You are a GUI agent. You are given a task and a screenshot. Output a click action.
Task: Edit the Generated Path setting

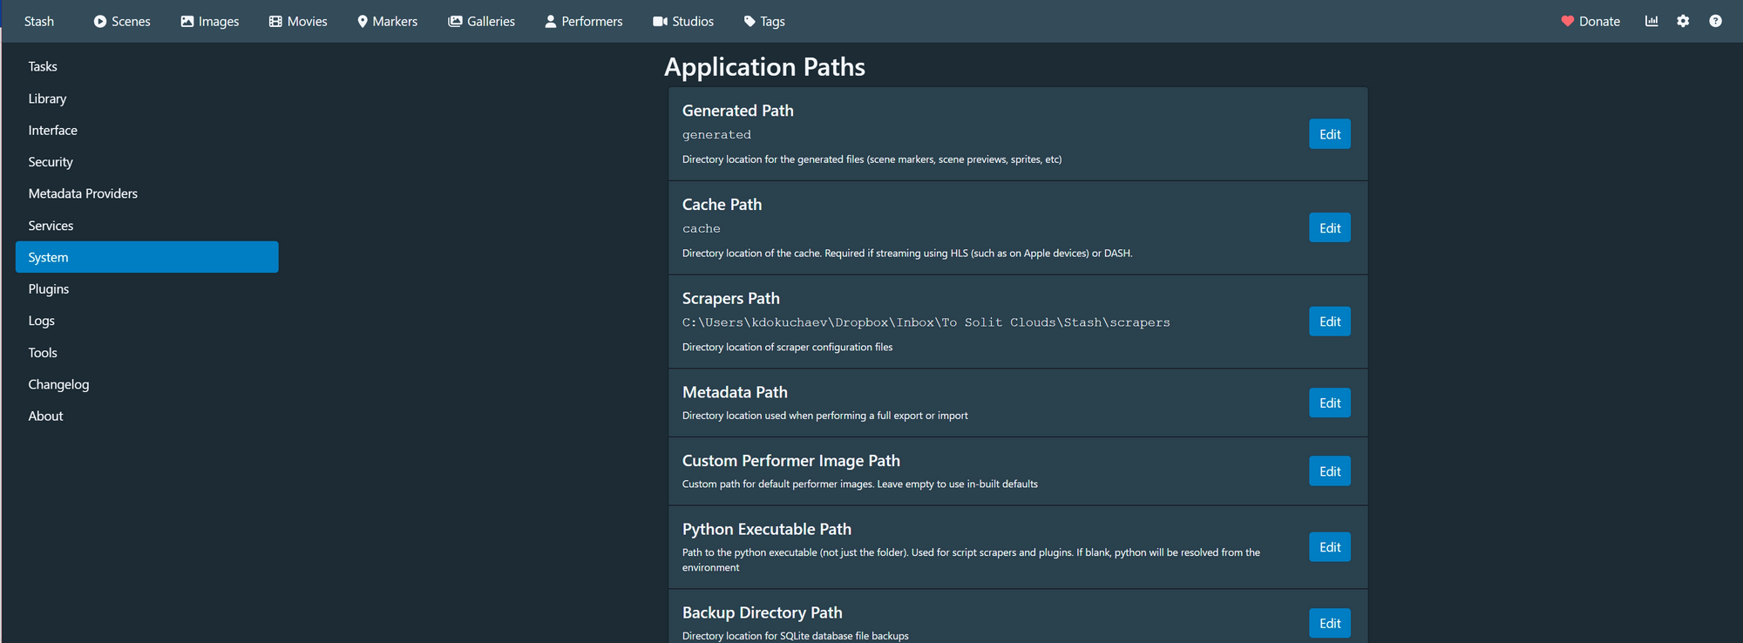tap(1329, 134)
